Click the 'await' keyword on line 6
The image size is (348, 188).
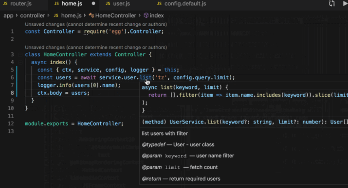click(88, 78)
